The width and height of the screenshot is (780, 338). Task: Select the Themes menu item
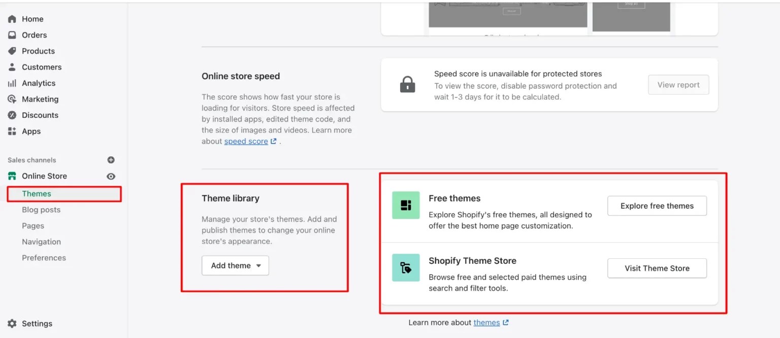point(36,193)
